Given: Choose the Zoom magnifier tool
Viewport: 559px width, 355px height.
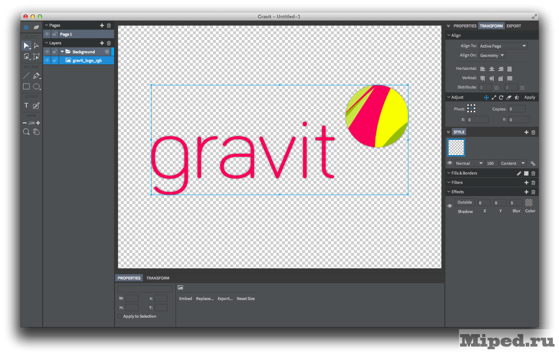Looking at the screenshot, I should [26, 132].
